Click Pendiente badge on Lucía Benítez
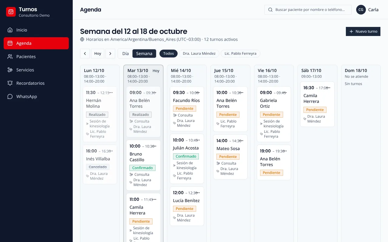Viewport: 388px width, 242px height. [x=185, y=209]
